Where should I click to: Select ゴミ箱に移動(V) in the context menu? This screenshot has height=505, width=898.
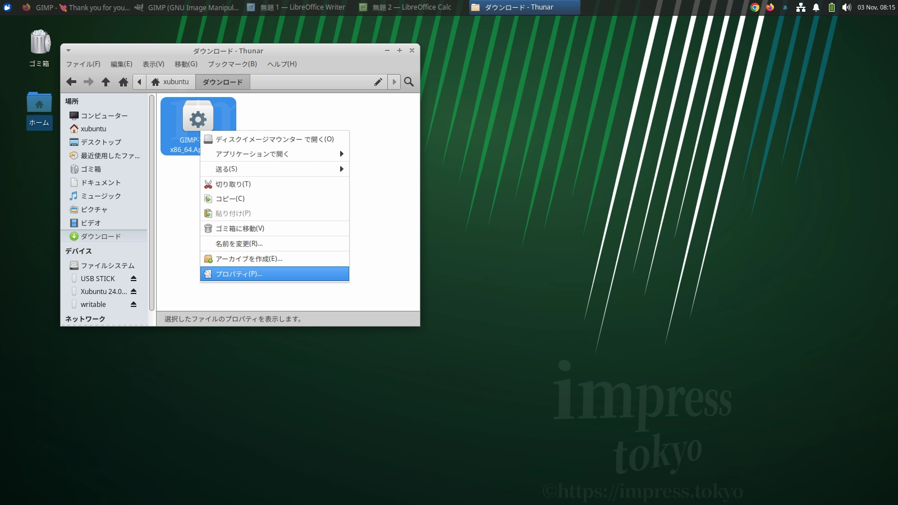point(274,228)
